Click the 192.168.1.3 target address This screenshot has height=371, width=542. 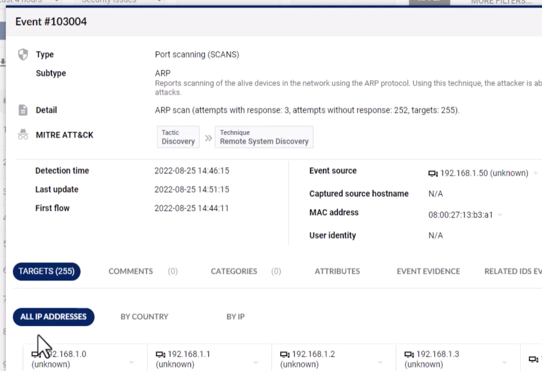pyautogui.click(x=437, y=354)
